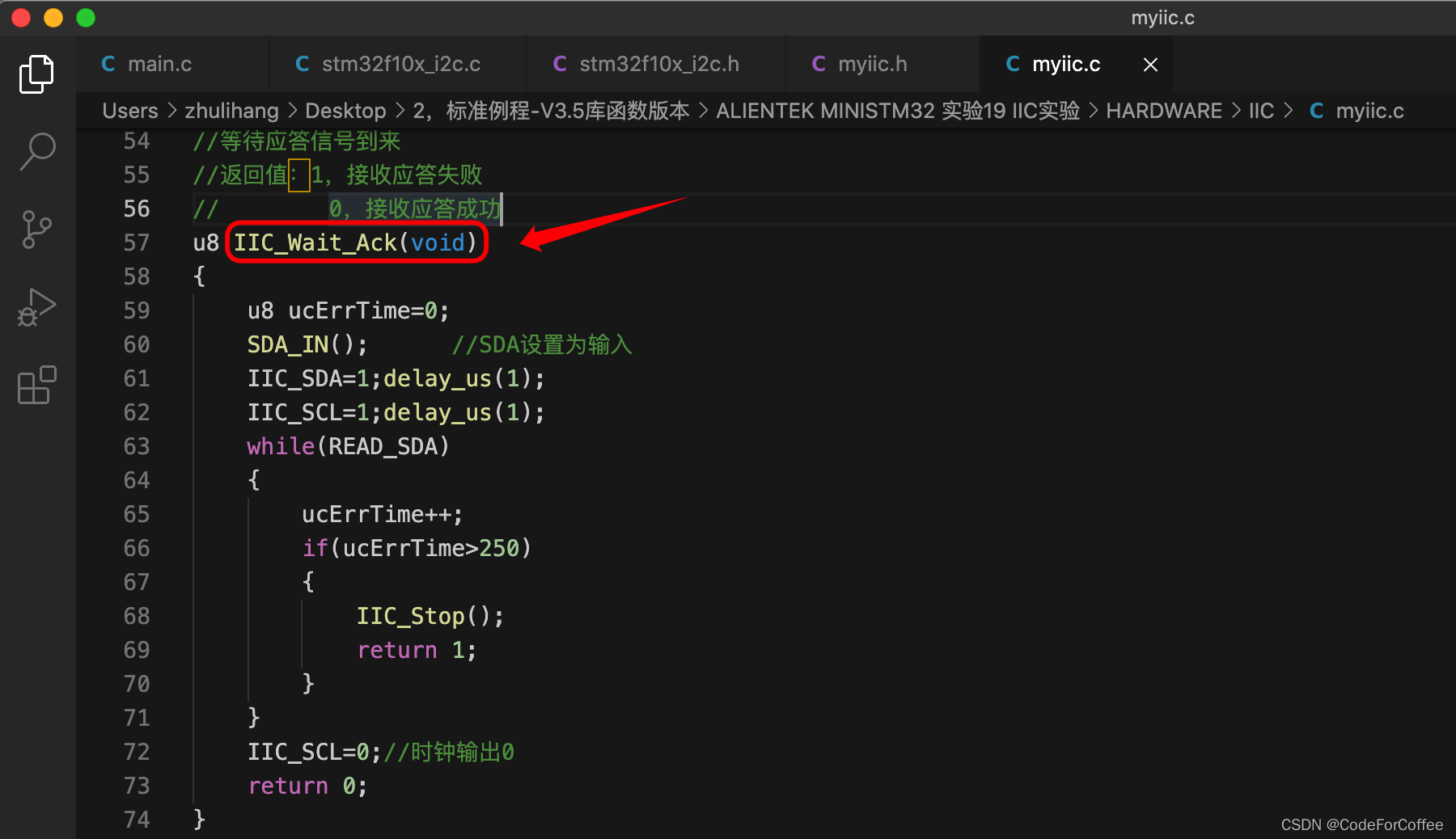Open the Desktop breadcrumb dropdown
This screenshot has height=839, width=1456.
345,111
